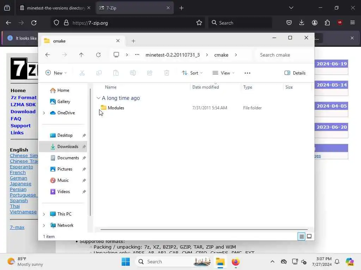Switch to details list view icon in status bar
The width and height of the screenshot is (361, 270).
[302, 236]
